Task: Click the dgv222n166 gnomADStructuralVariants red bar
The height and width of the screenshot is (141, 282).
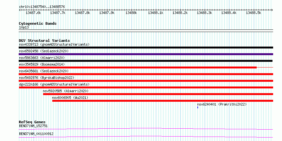Action: pos(146,87)
